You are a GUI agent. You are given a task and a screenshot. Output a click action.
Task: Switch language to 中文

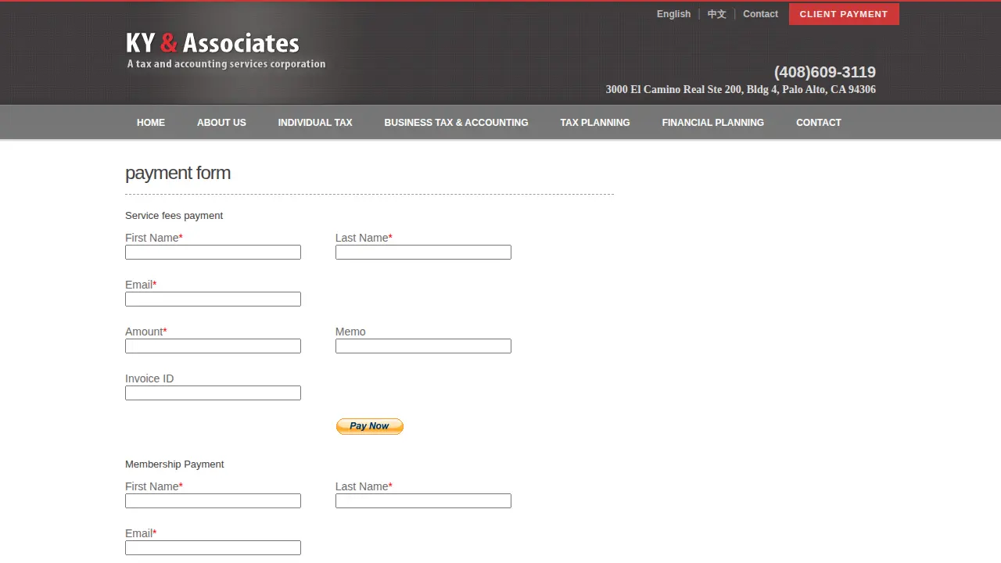coord(717,14)
